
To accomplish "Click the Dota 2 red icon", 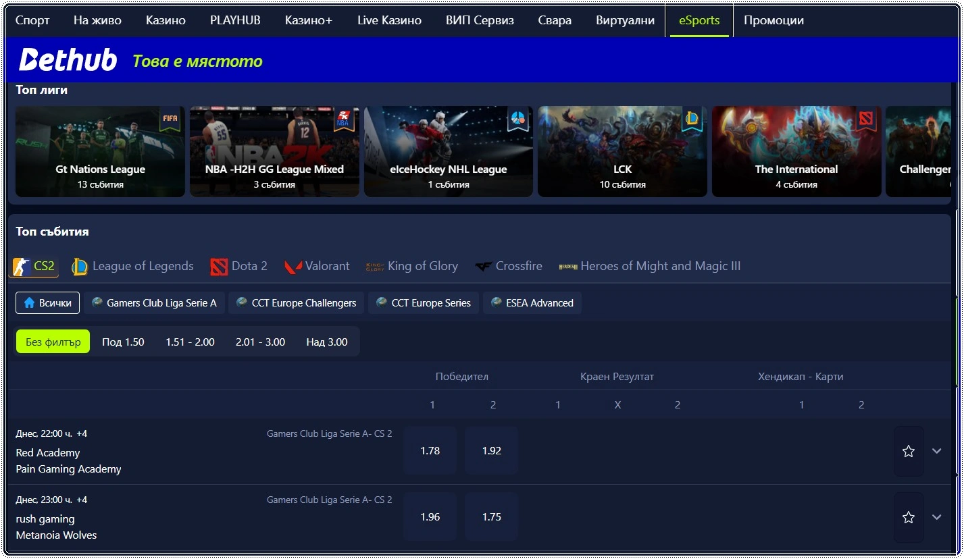I will point(219,267).
